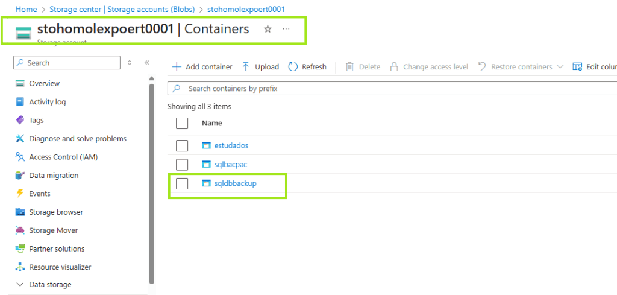This screenshot has width=617, height=295.
Task: Go to Storage browser in sidebar
Action: [56, 212]
